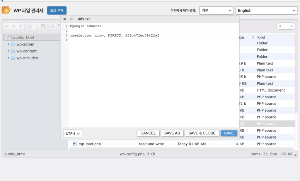Image resolution: width=300 pixels, height=181 pixels.
Task: Click the search magnifier icon
Action: 280,26
